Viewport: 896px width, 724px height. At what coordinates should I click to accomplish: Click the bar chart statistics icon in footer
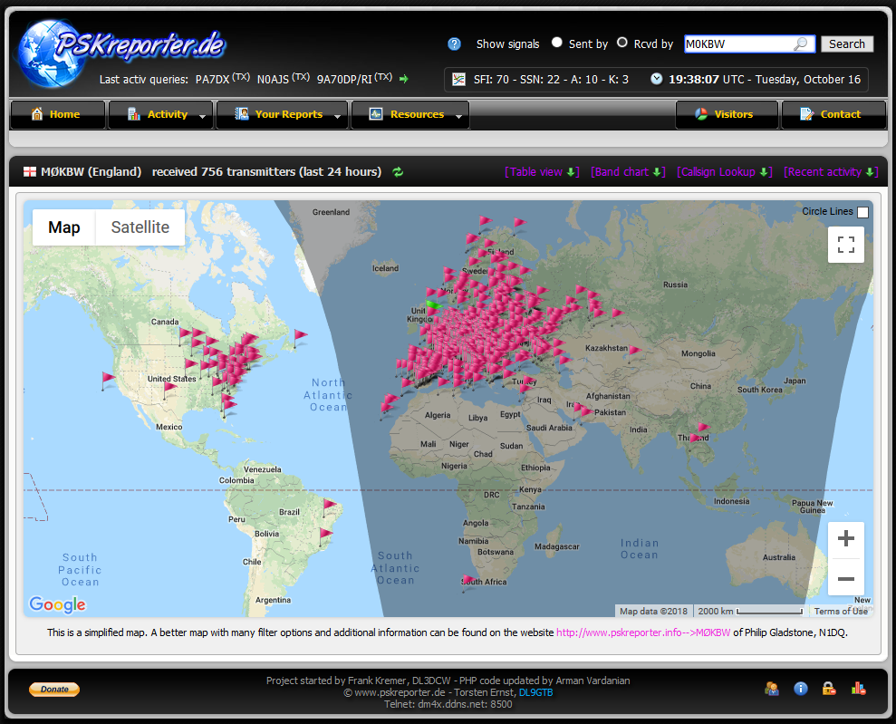click(x=858, y=689)
